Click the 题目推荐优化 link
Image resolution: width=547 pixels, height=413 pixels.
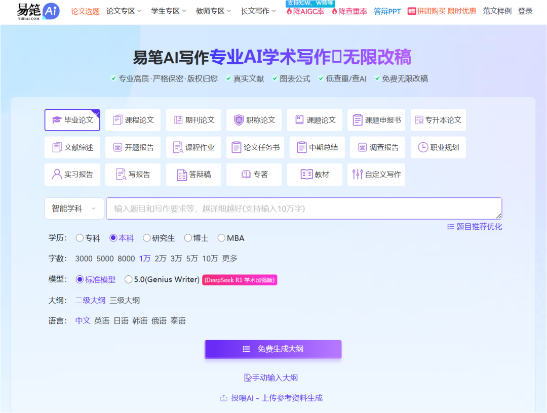(475, 227)
